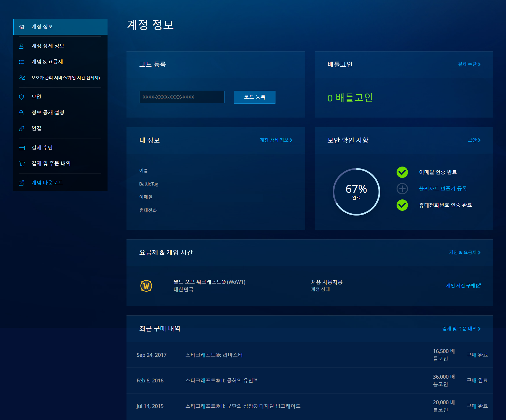Click the lock icon for 정보 공개 설정
Screen dimensions: 506x420
point(21,113)
